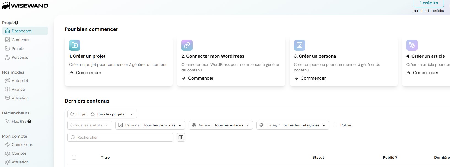Click the help icon beside Projet heading
Screen dimensions: 450x167
coord(16,23)
